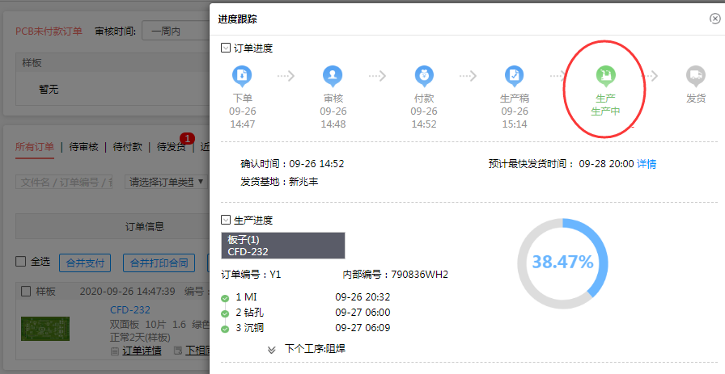Select the 板子(1) CFD-232 board tab

(x=283, y=246)
